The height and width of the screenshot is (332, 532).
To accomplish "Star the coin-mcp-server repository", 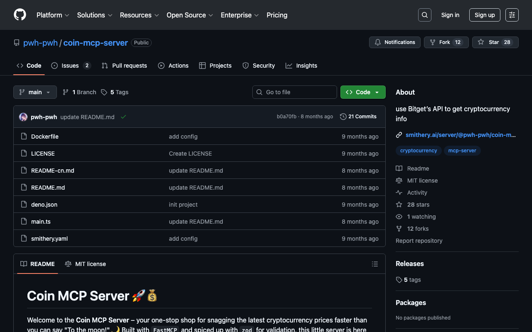I will tap(495, 42).
